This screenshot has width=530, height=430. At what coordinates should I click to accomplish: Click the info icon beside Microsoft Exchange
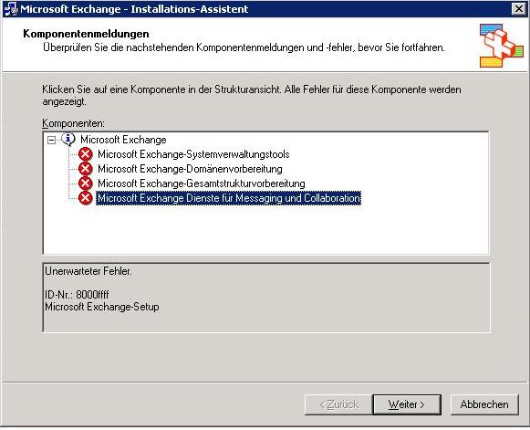coord(68,140)
